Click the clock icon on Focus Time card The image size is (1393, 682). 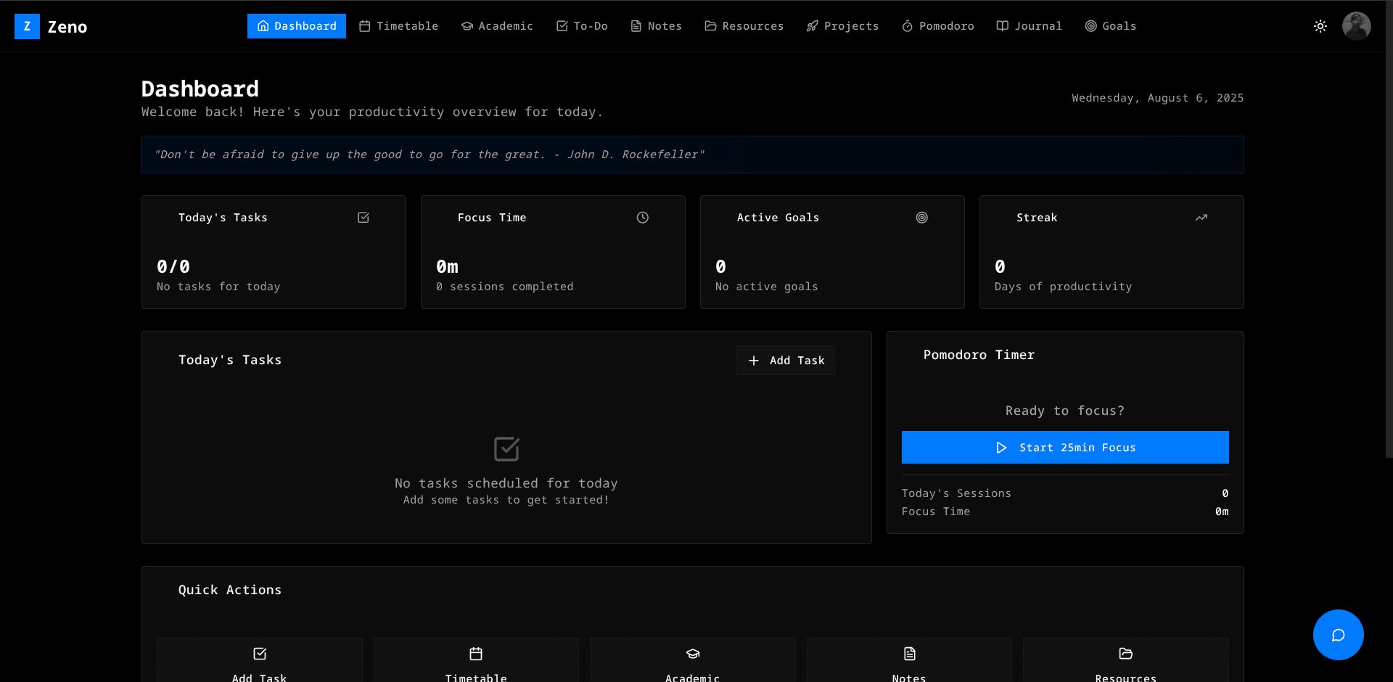point(642,218)
